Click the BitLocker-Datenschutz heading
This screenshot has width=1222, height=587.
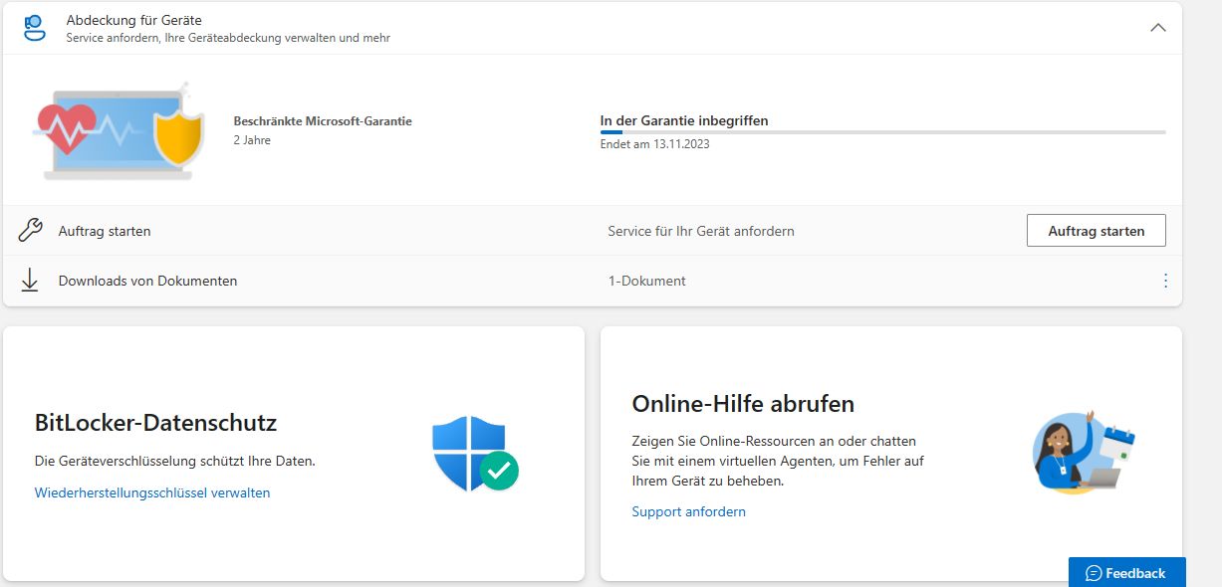click(x=155, y=423)
